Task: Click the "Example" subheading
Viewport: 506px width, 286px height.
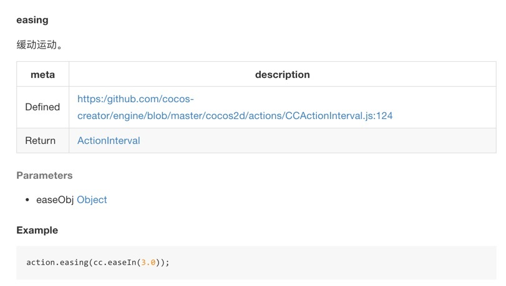Action: click(x=37, y=231)
